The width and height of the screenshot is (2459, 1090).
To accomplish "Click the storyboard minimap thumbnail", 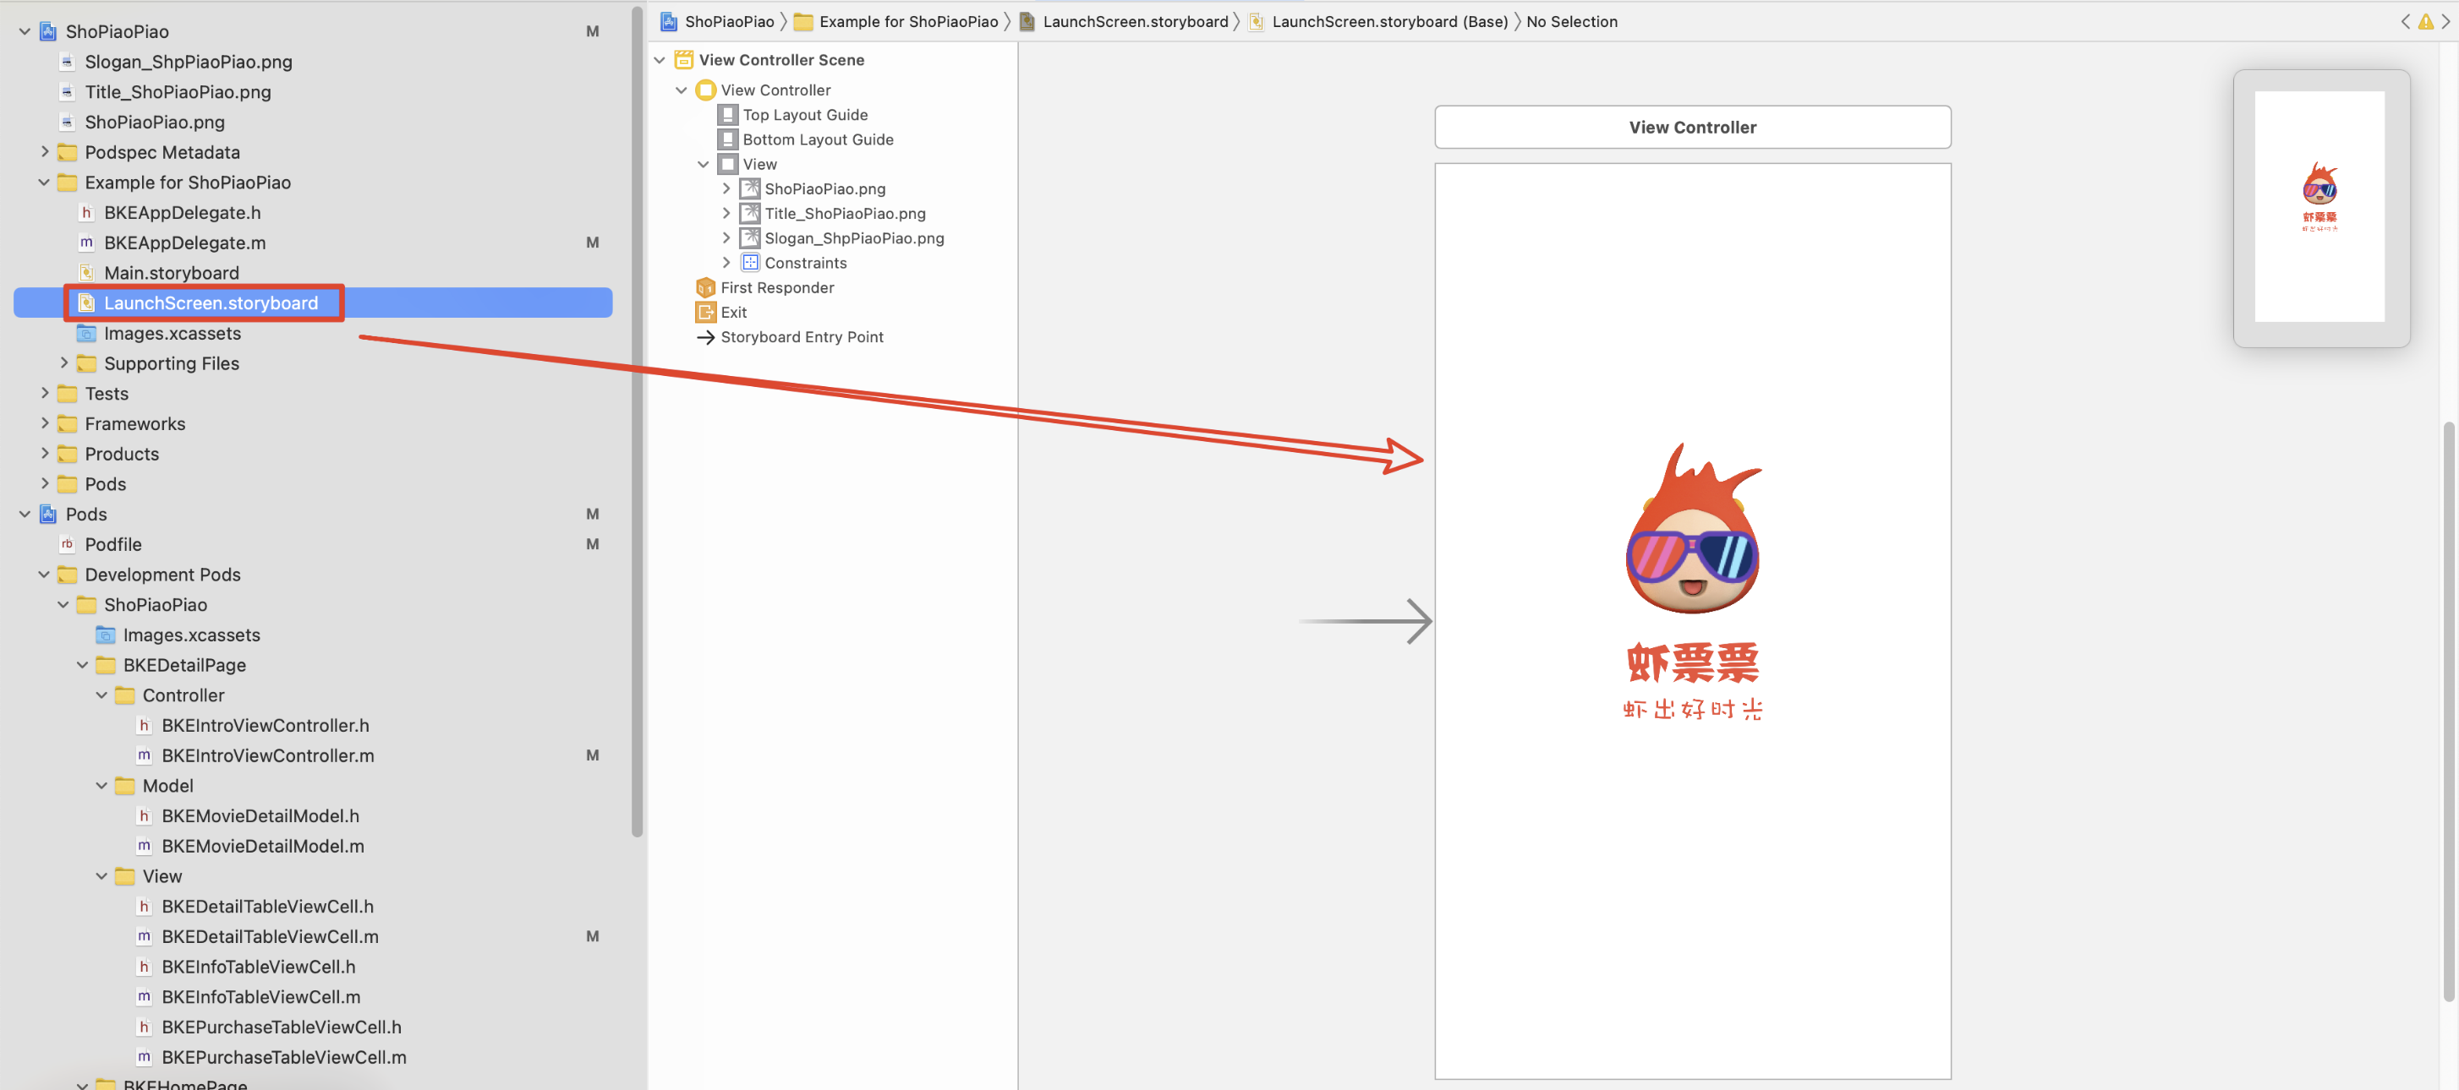I will click(x=2319, y=207).
